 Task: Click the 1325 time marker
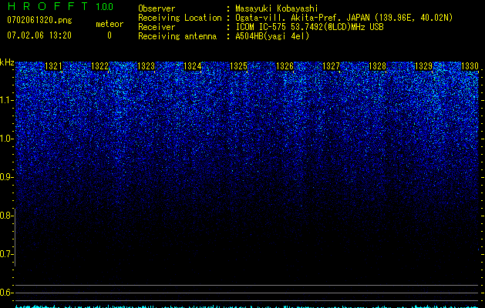coord(239,66)
